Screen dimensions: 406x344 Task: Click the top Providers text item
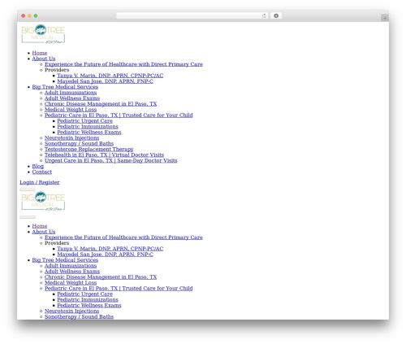click(x=57, y=70)
